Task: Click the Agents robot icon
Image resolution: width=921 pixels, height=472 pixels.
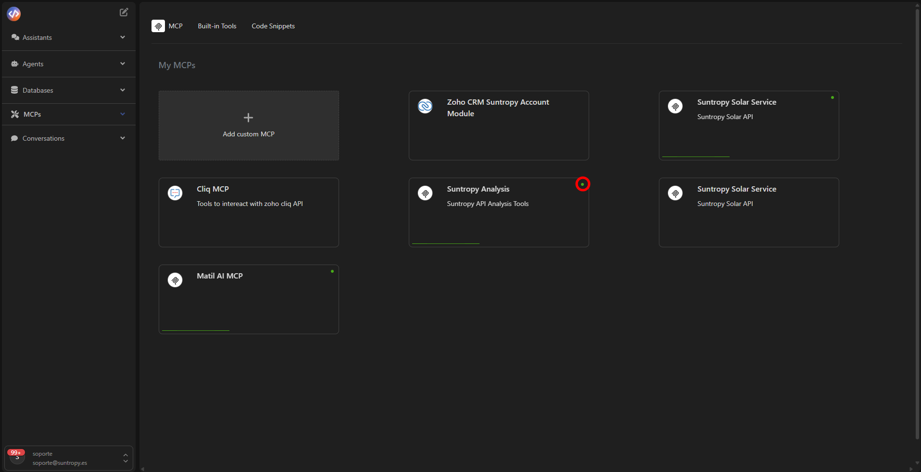Action: (x=15, y=64)
